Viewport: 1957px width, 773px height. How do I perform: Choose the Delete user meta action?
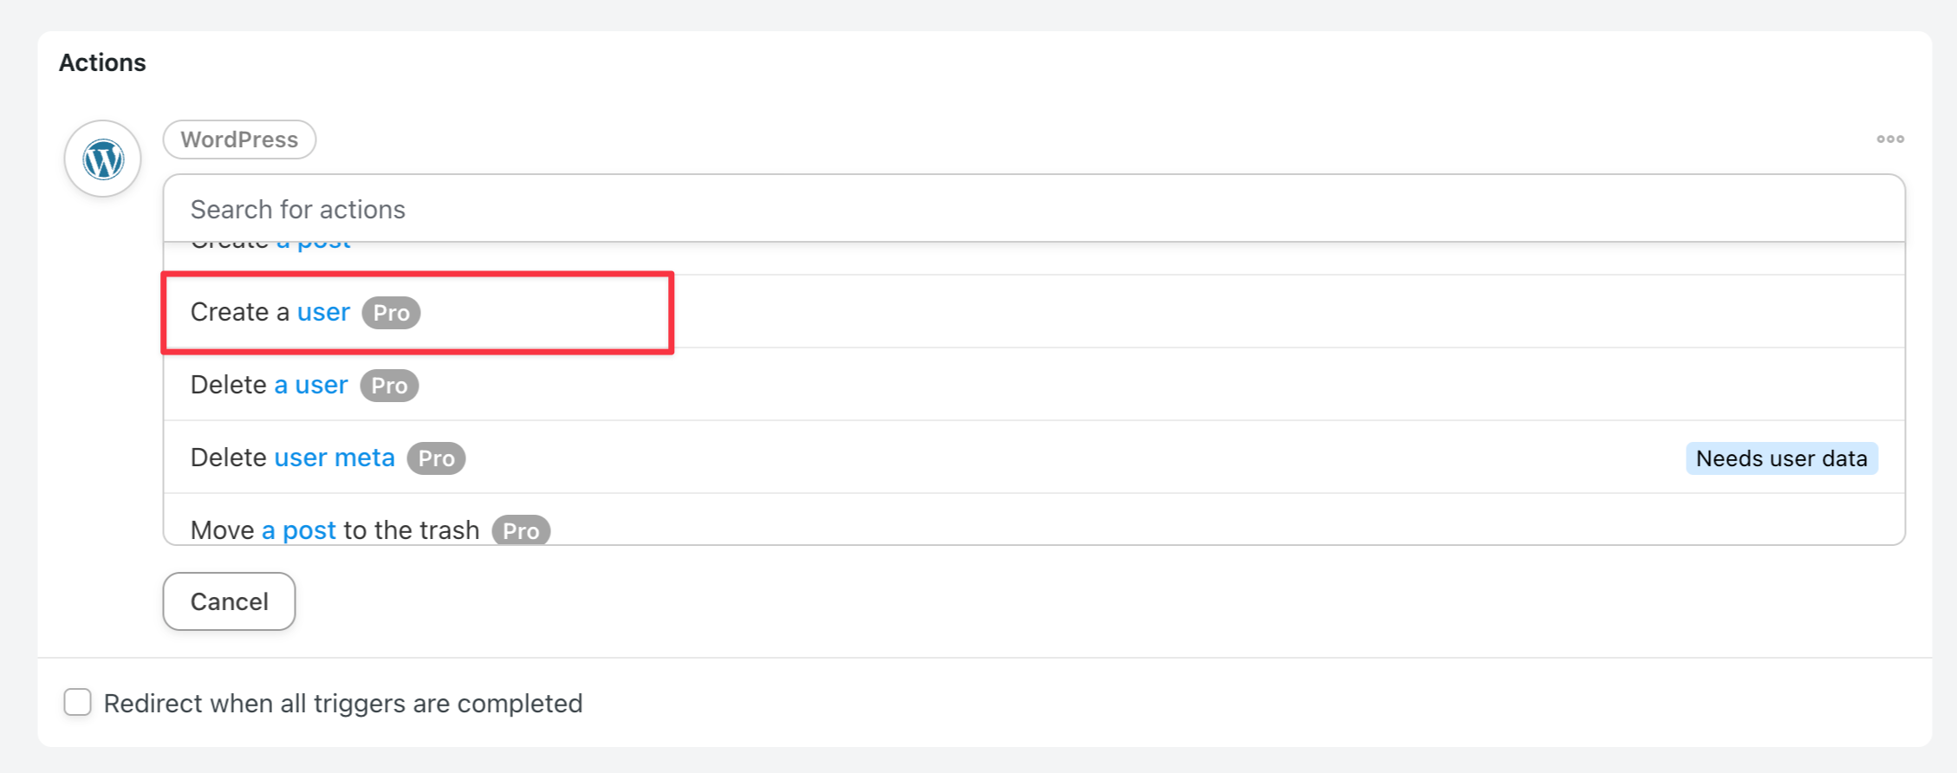[1034, 458]
